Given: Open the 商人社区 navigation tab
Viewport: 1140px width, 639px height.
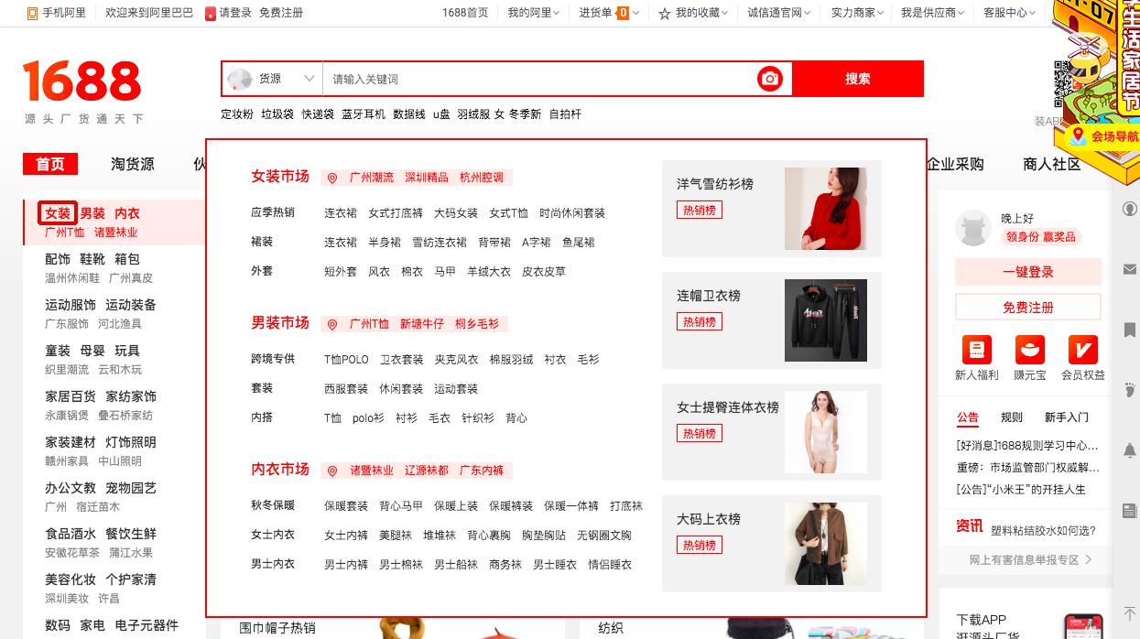Looking at the screenshot, I should coord(1052,164).
